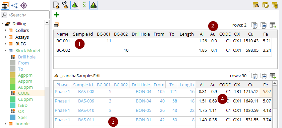Select the CODE item in the tree

pos(24,93)
